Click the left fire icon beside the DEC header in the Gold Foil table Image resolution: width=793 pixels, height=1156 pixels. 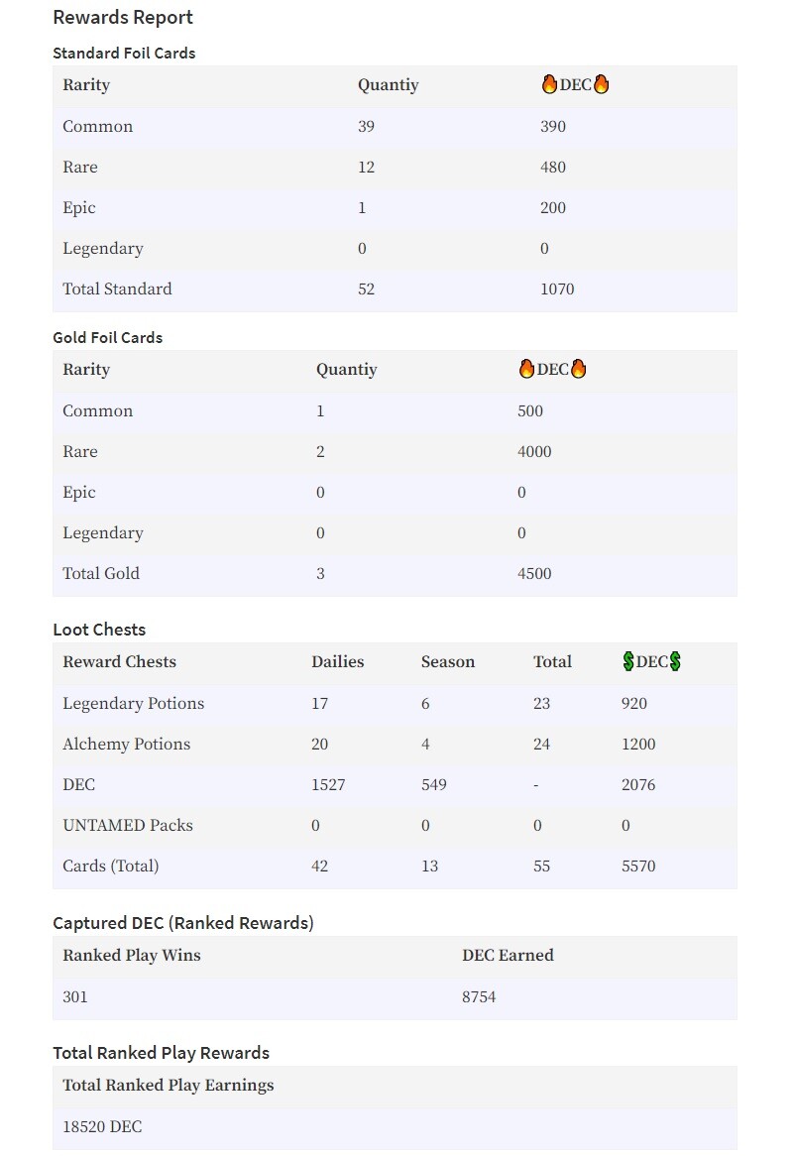pos(526,369)
